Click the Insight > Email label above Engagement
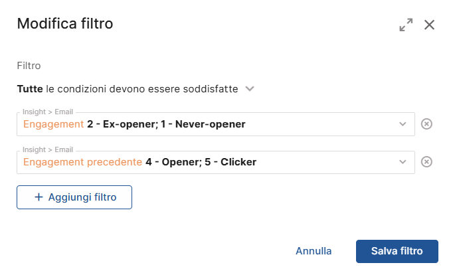Screen dimensions: 453x275 coord(48,112)
